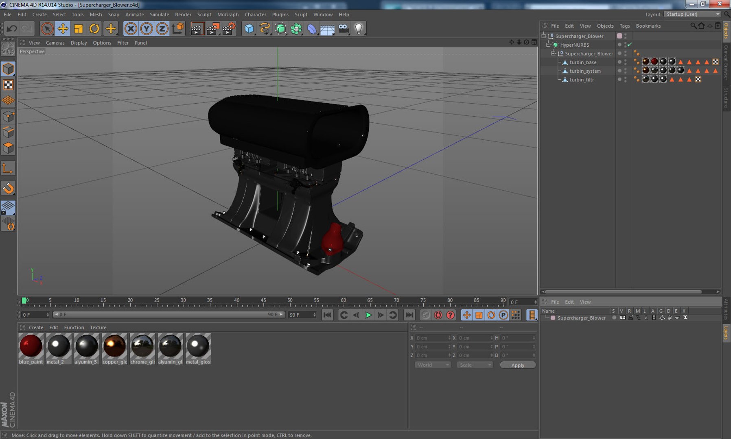731x439 pixels.
Task: Click the Undo arrow icon
Action: [12, 29]
